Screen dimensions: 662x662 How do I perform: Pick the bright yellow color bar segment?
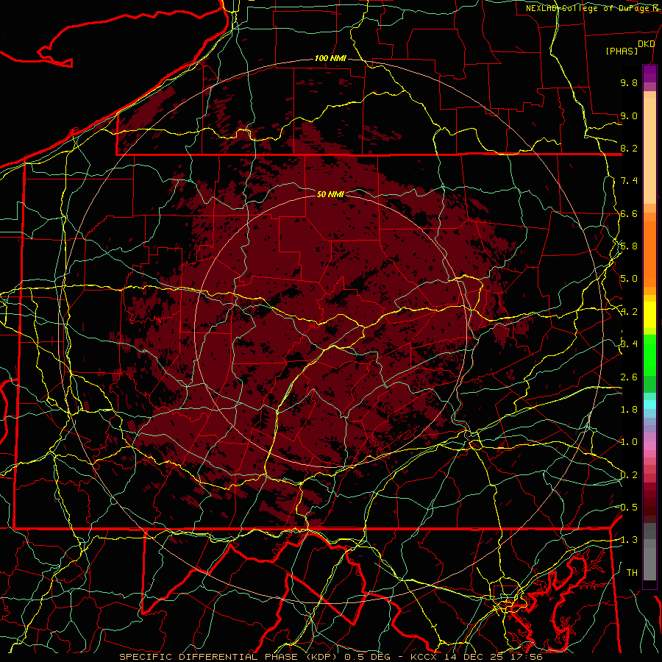click(x=649, y=315)
